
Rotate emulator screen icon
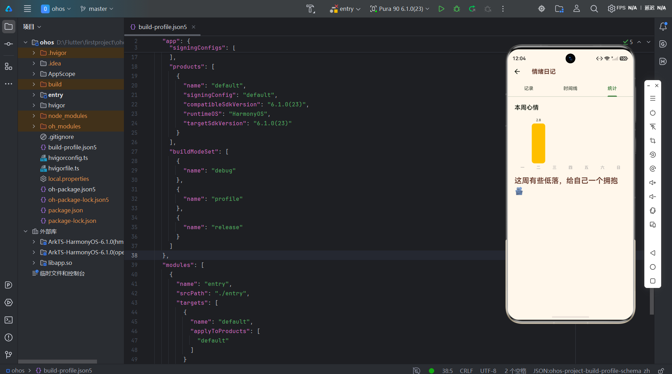coord(653,211)
